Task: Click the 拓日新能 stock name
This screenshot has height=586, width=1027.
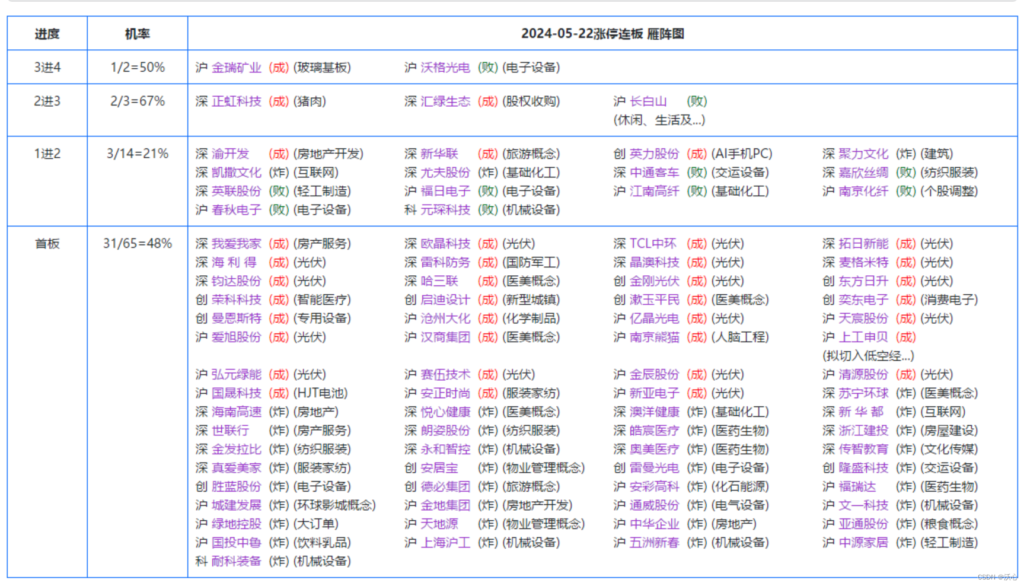Action: point(863,244)
